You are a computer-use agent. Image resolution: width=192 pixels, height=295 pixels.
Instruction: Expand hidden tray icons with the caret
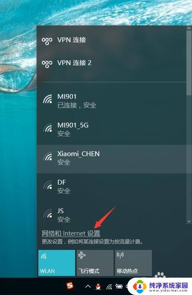coord(88,286)
